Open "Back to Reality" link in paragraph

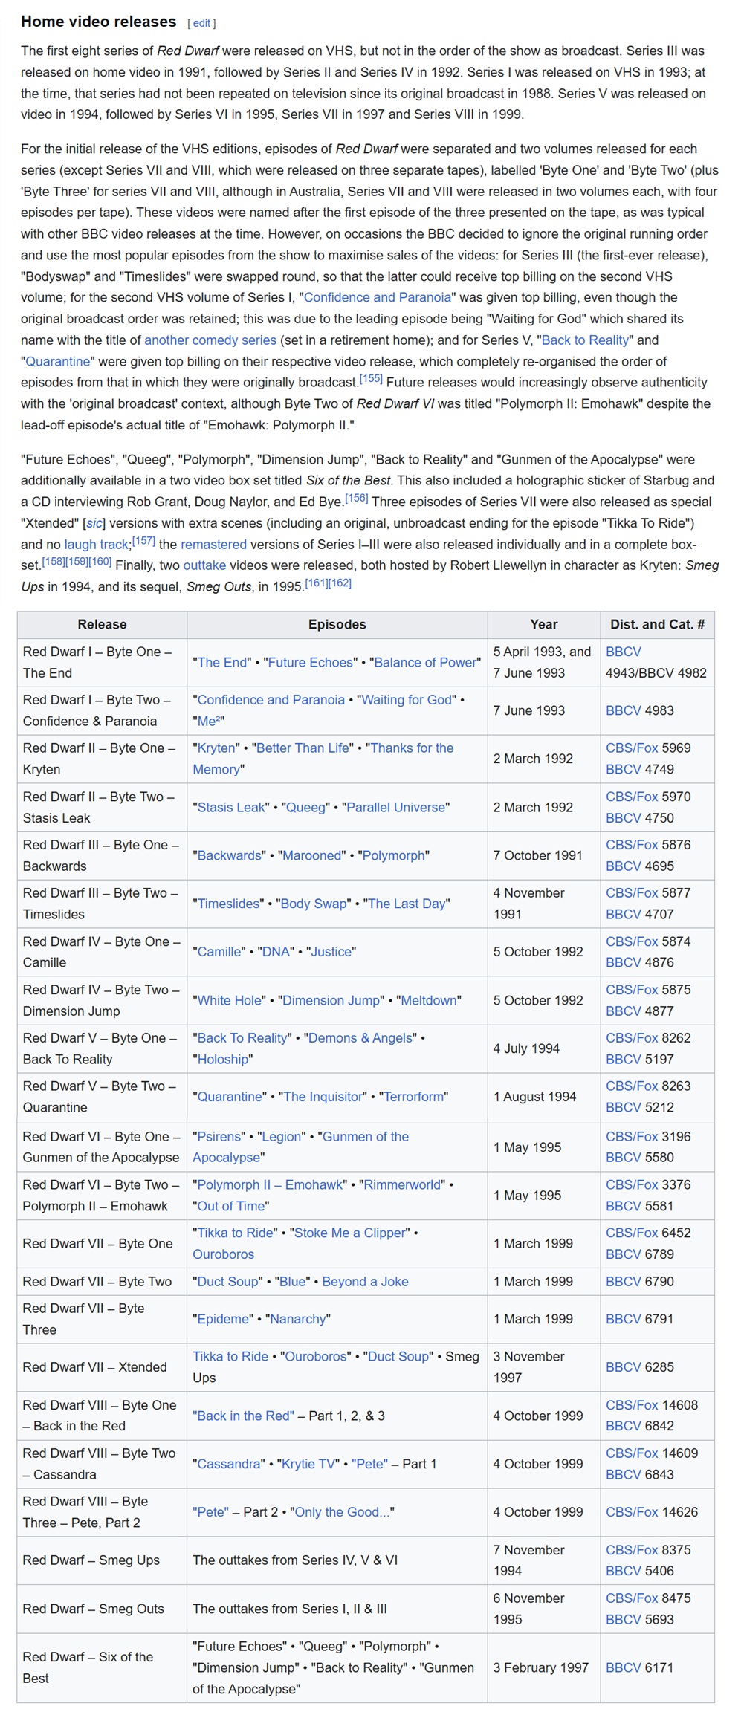coord(586,340)
